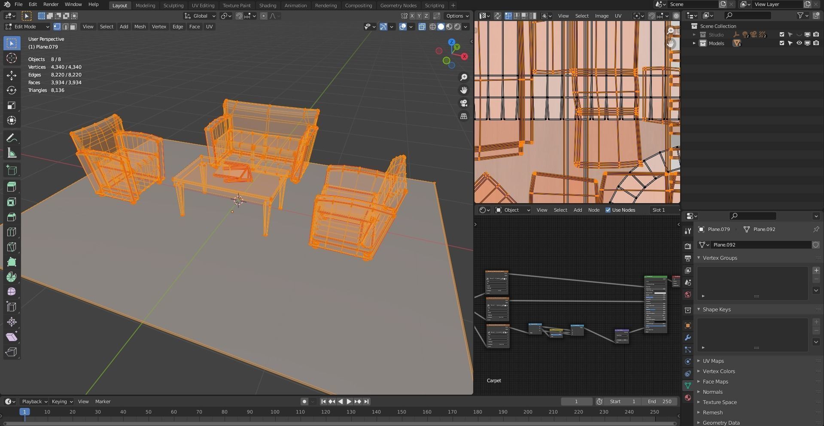Open Global transform orientation dropdown

point(200,16)
